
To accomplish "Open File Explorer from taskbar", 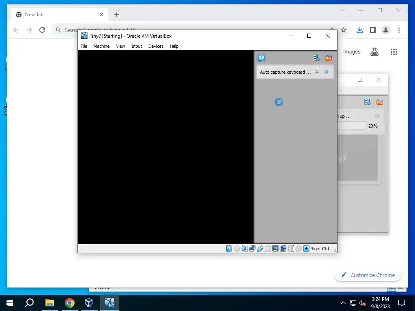I will click(49, 303).
